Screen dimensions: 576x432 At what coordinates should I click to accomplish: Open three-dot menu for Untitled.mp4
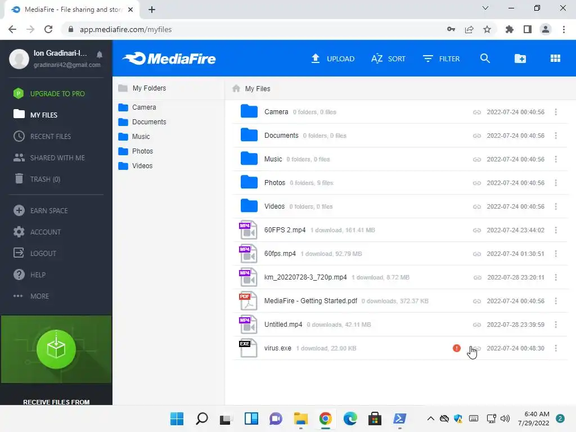click(556, 325)
